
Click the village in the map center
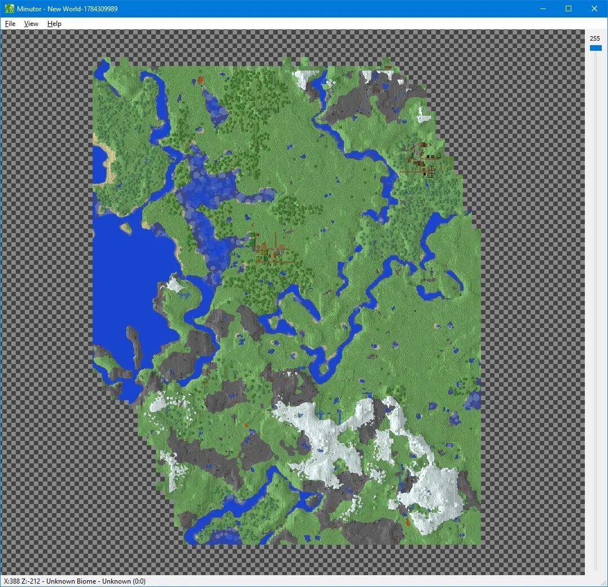[x=270, y=249]
